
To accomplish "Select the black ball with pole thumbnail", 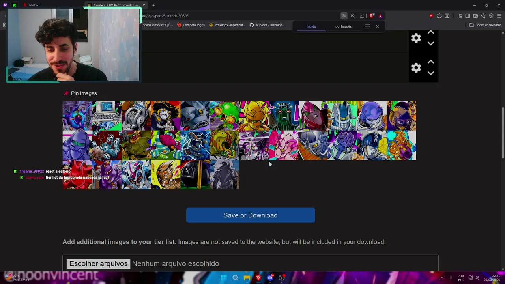I will pos(195,175).
